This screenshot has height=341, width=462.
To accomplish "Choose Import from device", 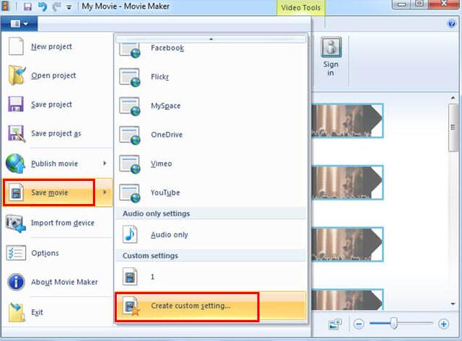I will (x=58, y=223).
